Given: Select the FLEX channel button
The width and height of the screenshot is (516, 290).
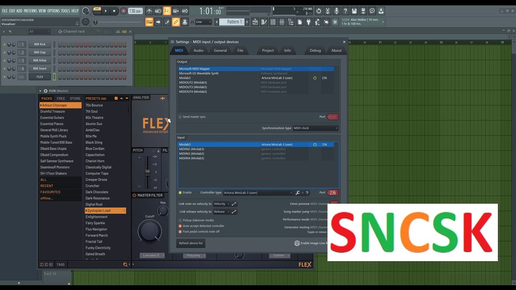Looking at the screenshot, I should (40, 77).
